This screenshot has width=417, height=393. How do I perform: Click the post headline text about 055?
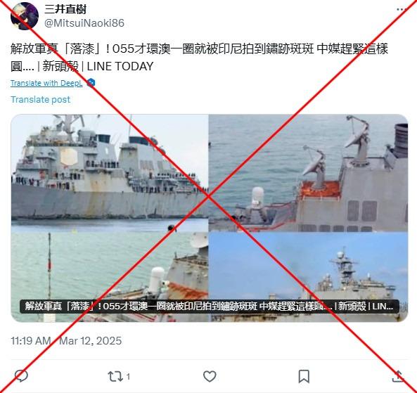(200, 58)
